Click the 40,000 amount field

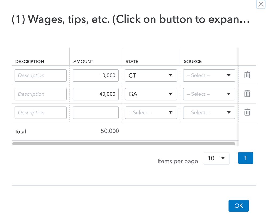(96, 94)
